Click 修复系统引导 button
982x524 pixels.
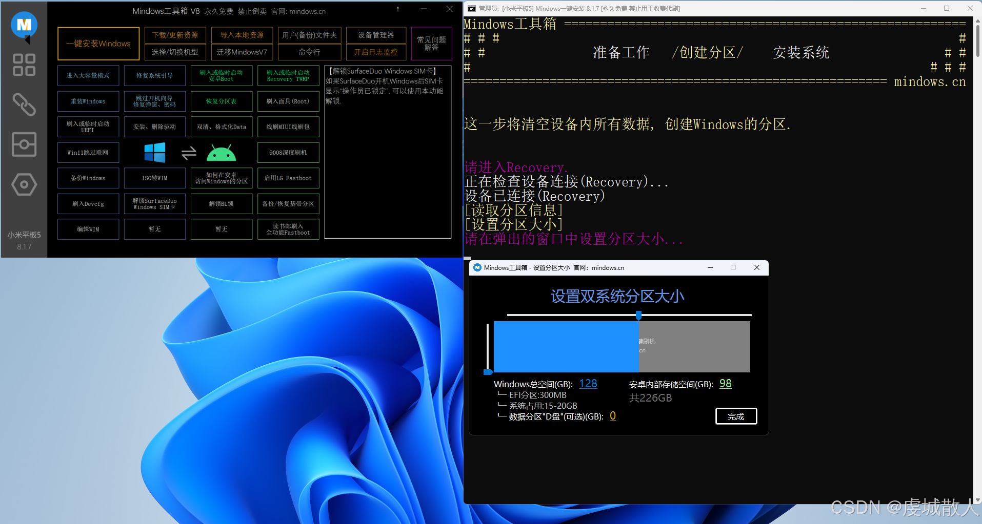click(155, 75)
